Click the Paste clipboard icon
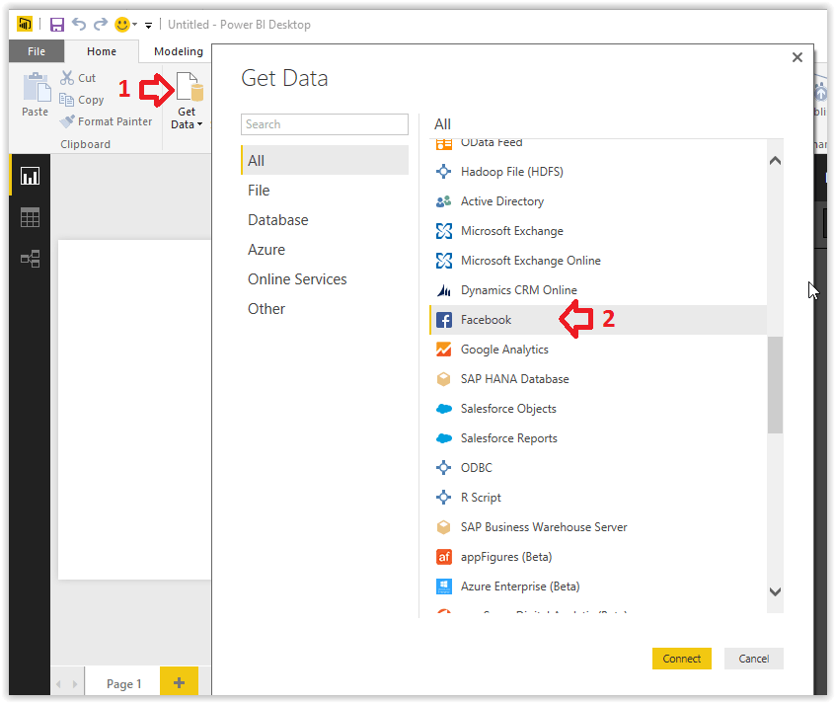Screen dimensions: 835x703 pos(36,94)
